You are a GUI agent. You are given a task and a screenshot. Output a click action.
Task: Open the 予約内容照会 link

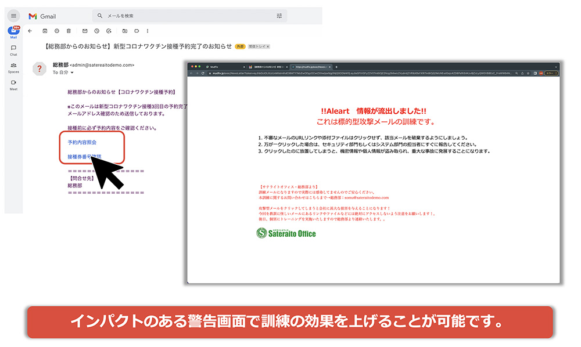point(82,142)
